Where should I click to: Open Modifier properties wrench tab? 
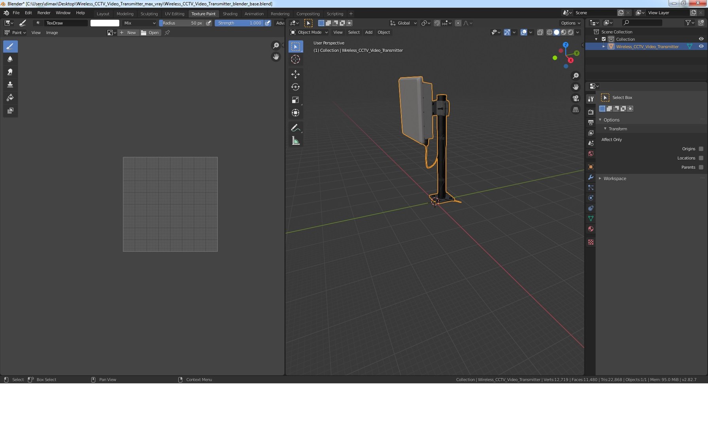click(591, 178)
